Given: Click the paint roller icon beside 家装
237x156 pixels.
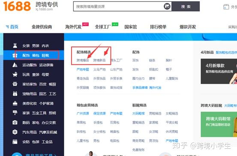Looking at the screenshot, I should (15, 113).
